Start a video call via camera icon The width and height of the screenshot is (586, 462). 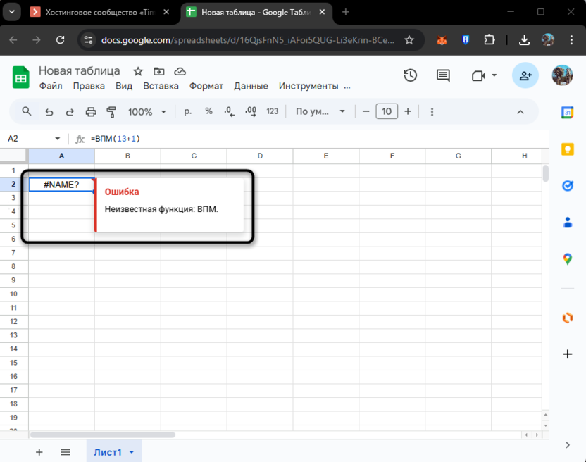pyautogui.click(x=478, y=76)
